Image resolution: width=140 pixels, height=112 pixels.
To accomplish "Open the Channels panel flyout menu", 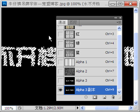I will [119, 22].
